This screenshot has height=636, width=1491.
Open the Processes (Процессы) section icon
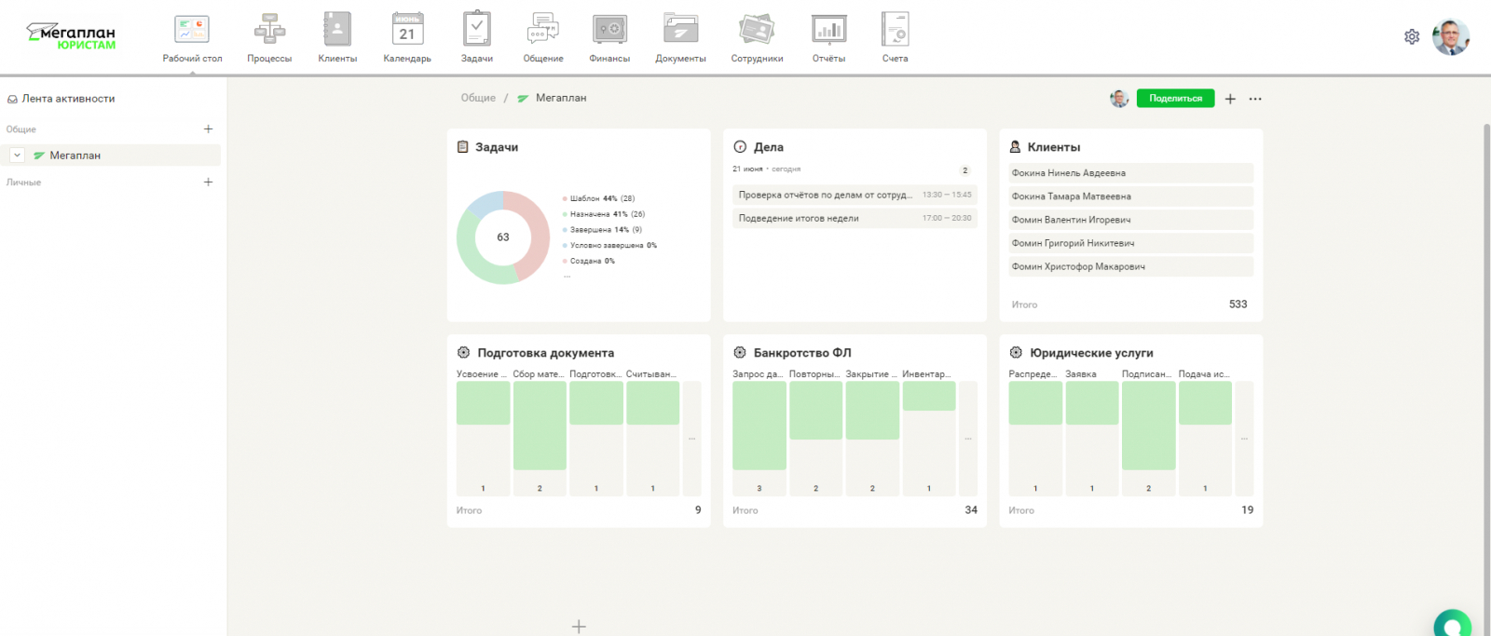tap(269, 30)
